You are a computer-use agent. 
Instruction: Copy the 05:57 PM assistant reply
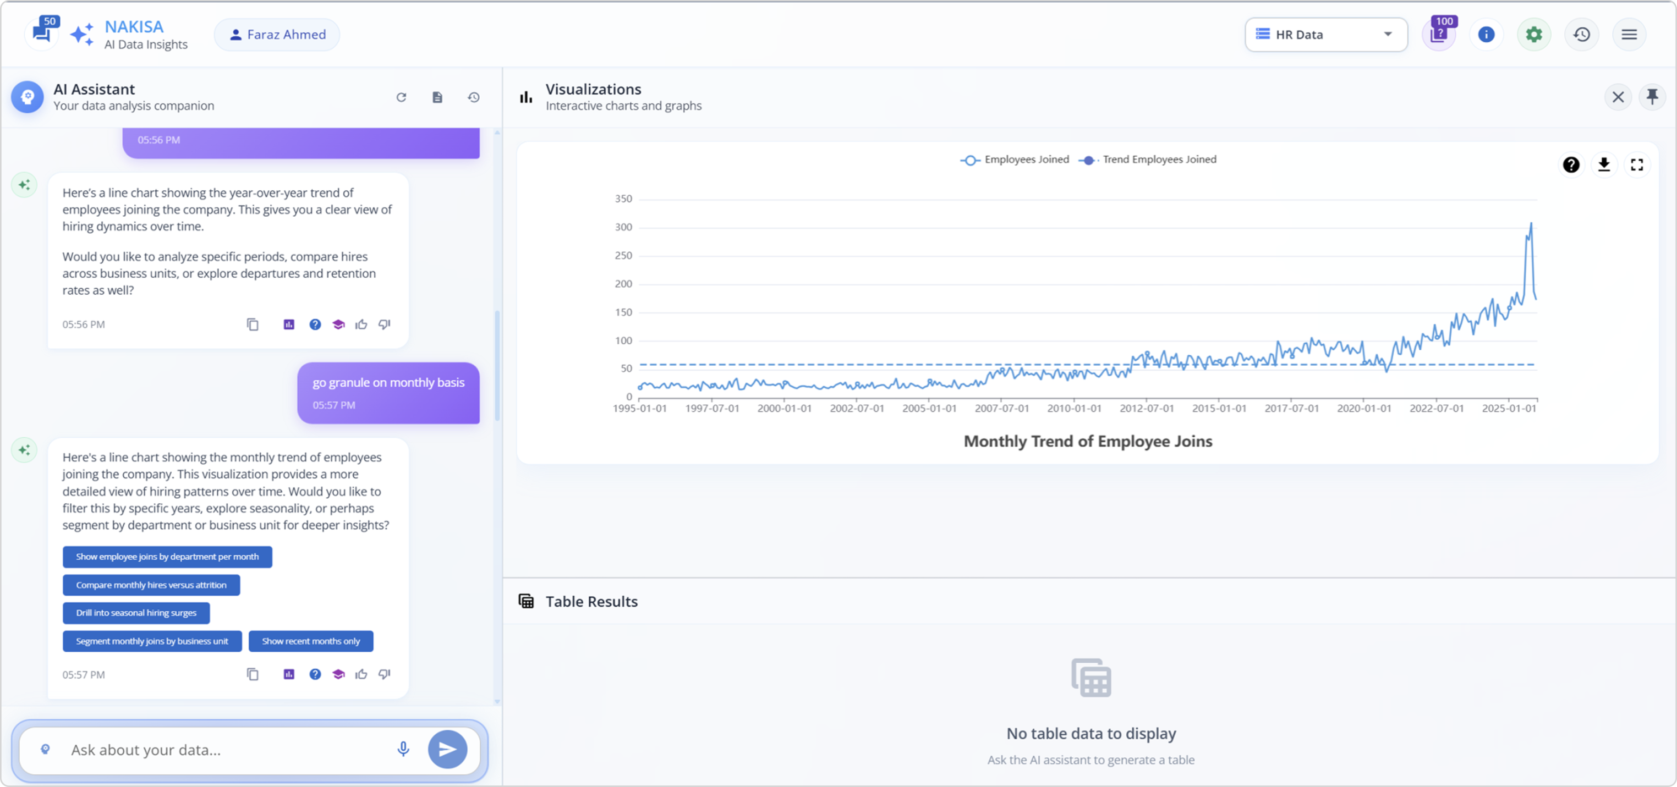tap(253, 674)
